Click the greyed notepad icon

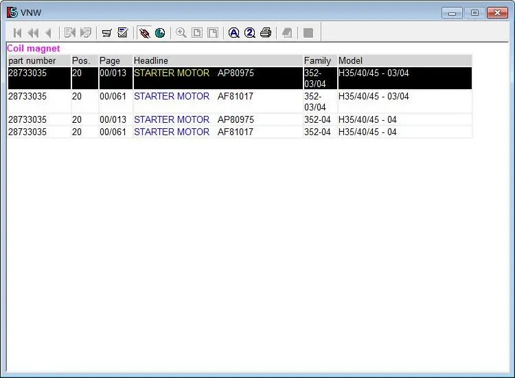pos(287,33)
